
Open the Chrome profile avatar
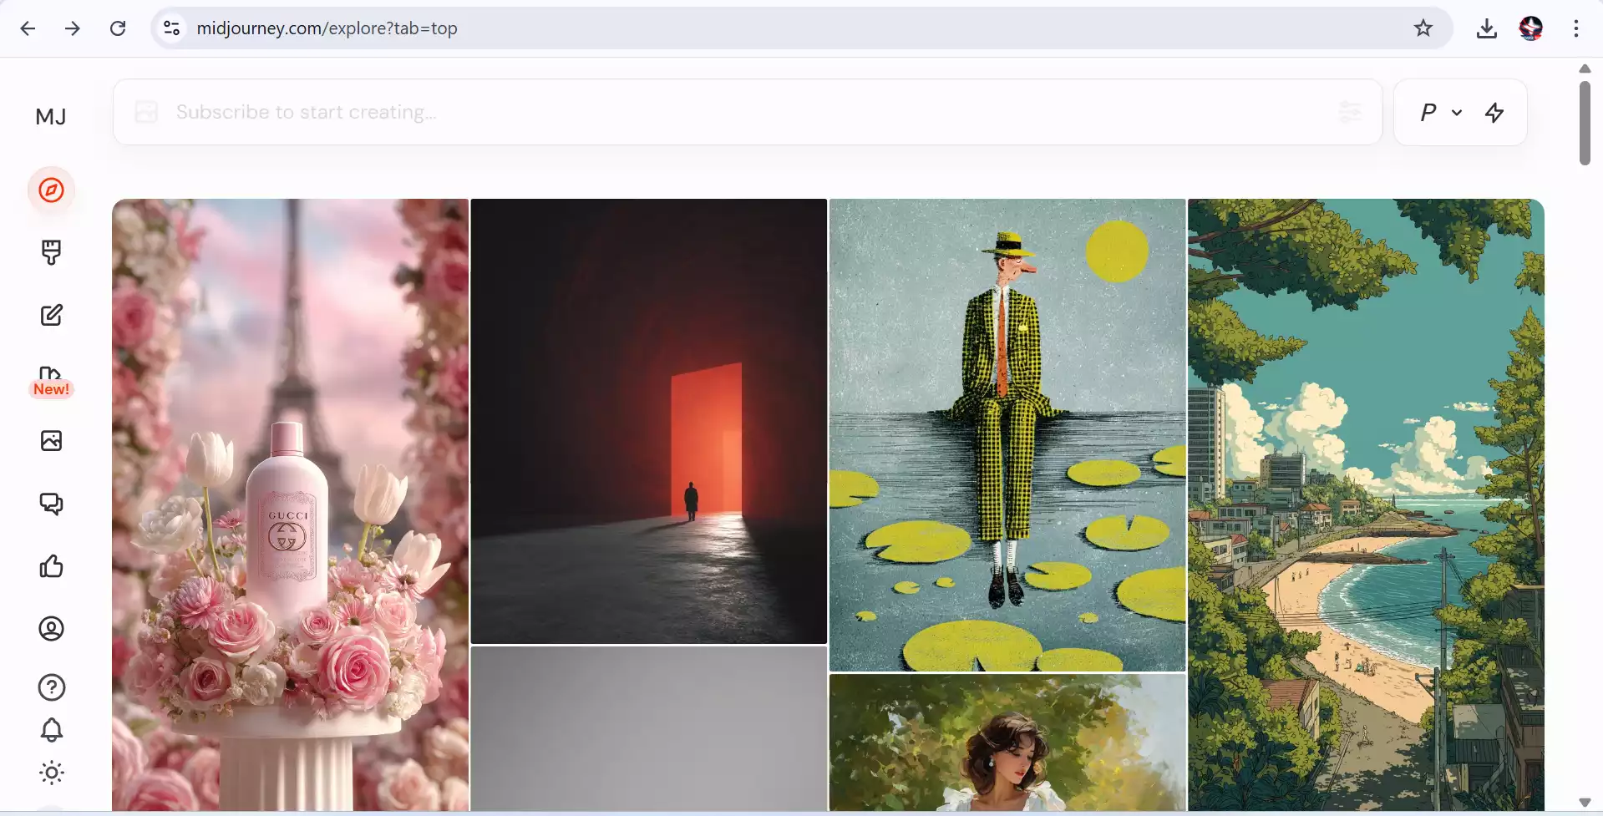point(1530,28)
